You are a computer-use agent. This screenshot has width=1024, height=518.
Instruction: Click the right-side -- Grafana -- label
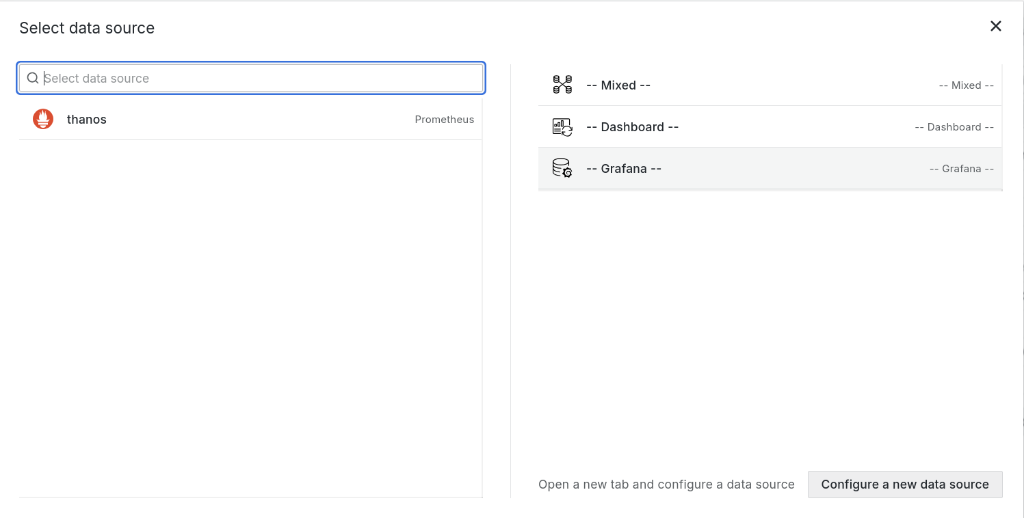[x=962, y=169]
